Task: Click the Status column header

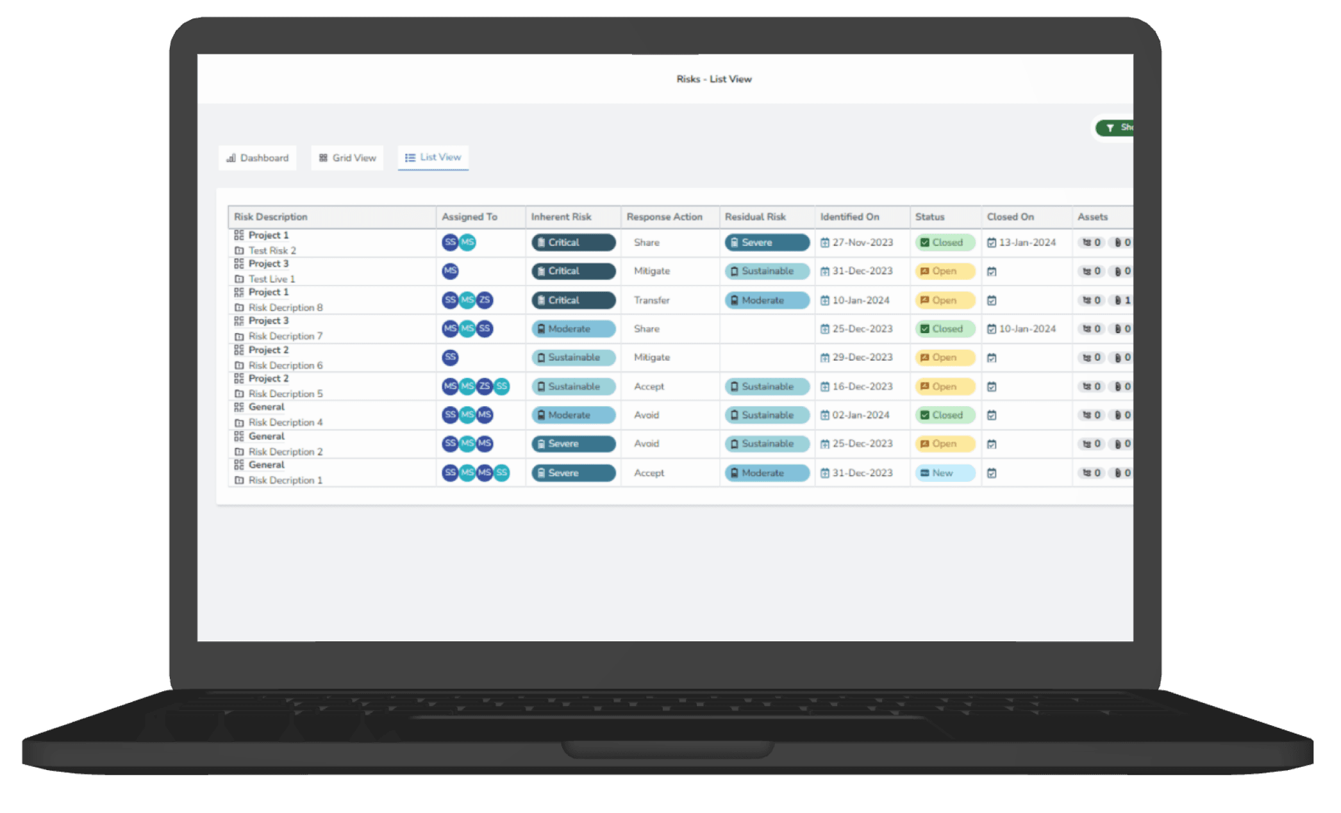Action: coord(929,217)
